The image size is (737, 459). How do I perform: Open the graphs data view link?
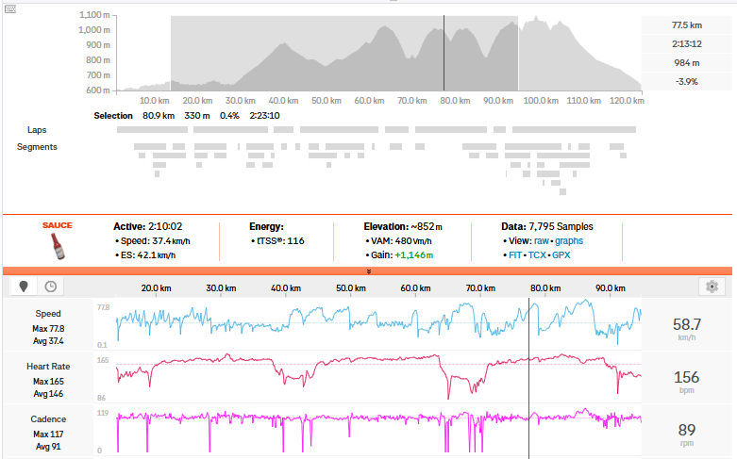569,241
